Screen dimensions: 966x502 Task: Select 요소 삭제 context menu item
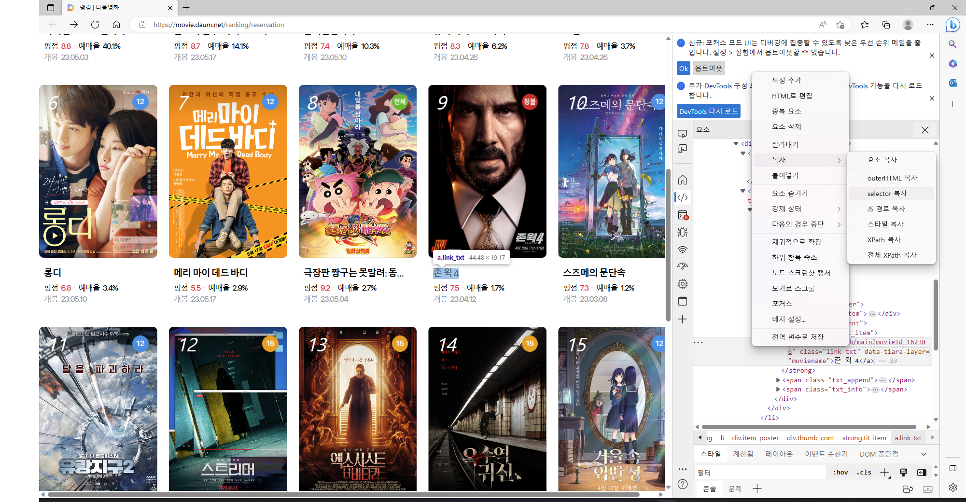pyautogui.click(x=800, y=126)
